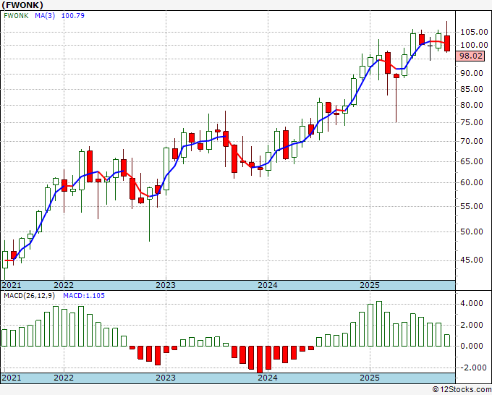Click the 85.00 price axis label
This screenshot has width=492, height=395.
coord(472,90)
